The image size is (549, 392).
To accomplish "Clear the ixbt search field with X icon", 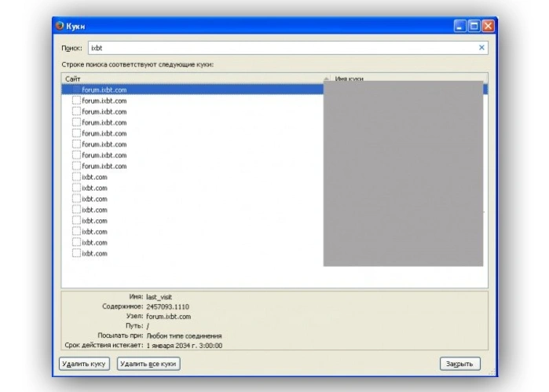I will pos(481,48).
